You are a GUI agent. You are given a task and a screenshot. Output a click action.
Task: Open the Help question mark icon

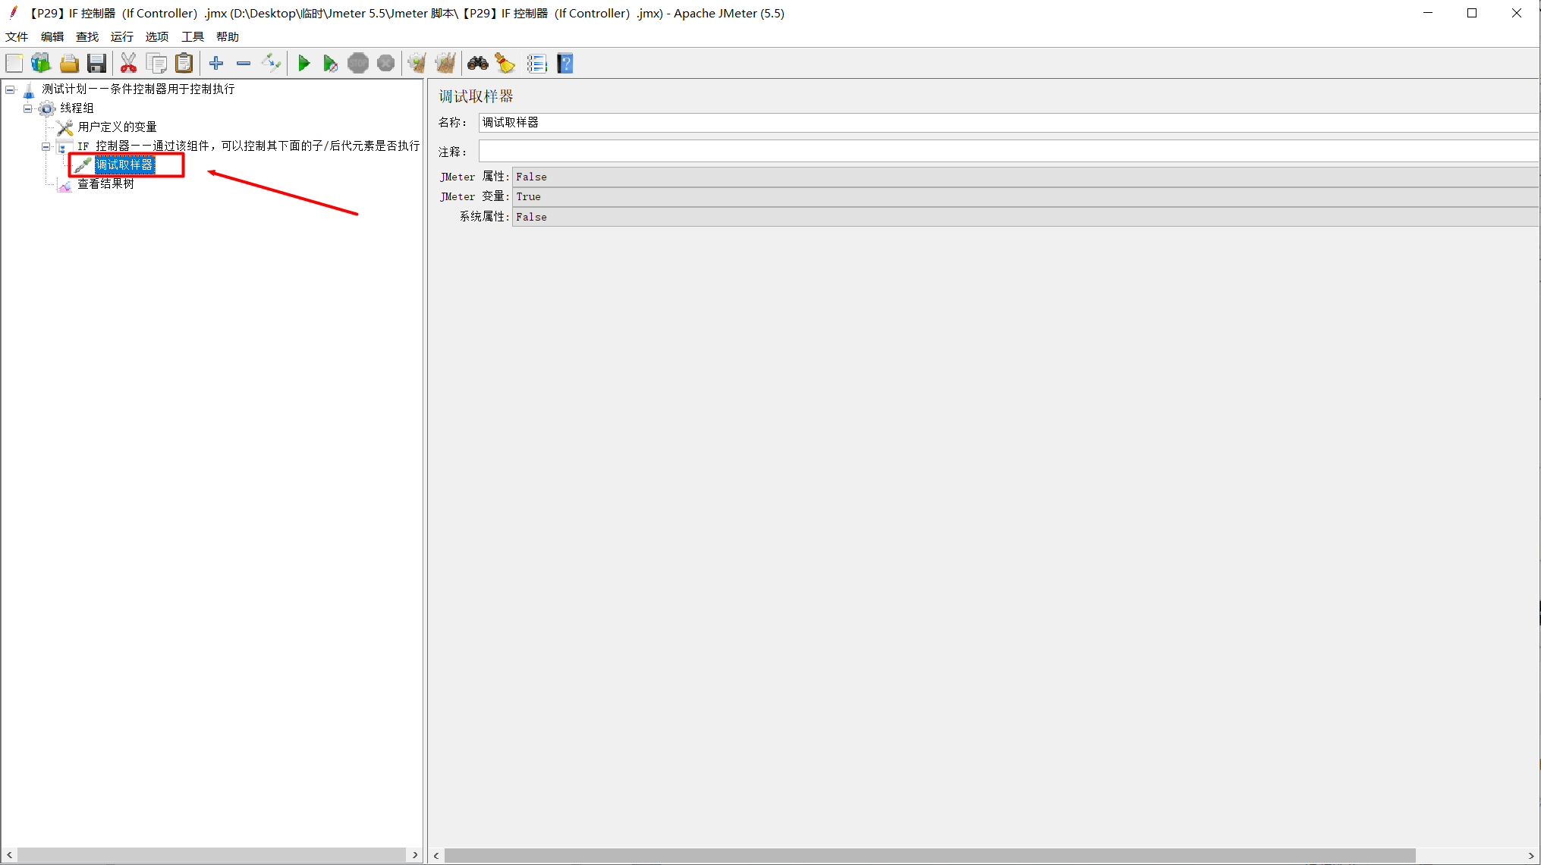coord(565,64)
